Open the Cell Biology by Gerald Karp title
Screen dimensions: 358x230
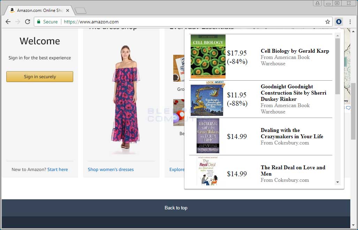(295, 51)
